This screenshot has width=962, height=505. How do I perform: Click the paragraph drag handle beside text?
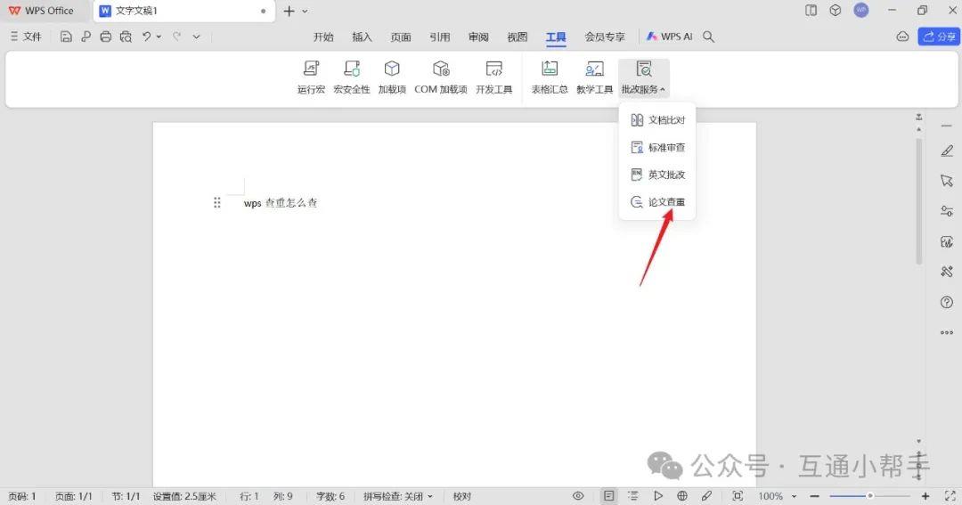[x=217, y=202]
